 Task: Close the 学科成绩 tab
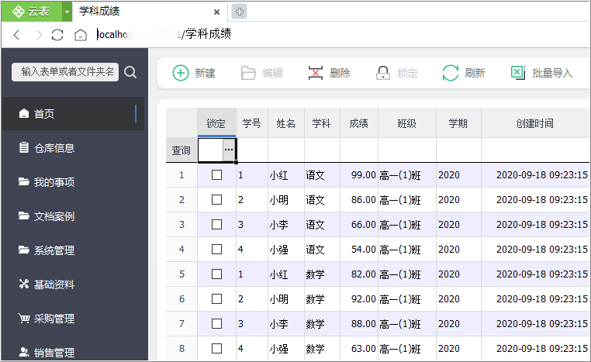(x=216, y=12)
